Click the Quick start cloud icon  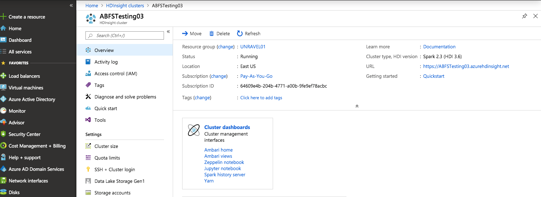click(88, 108)
